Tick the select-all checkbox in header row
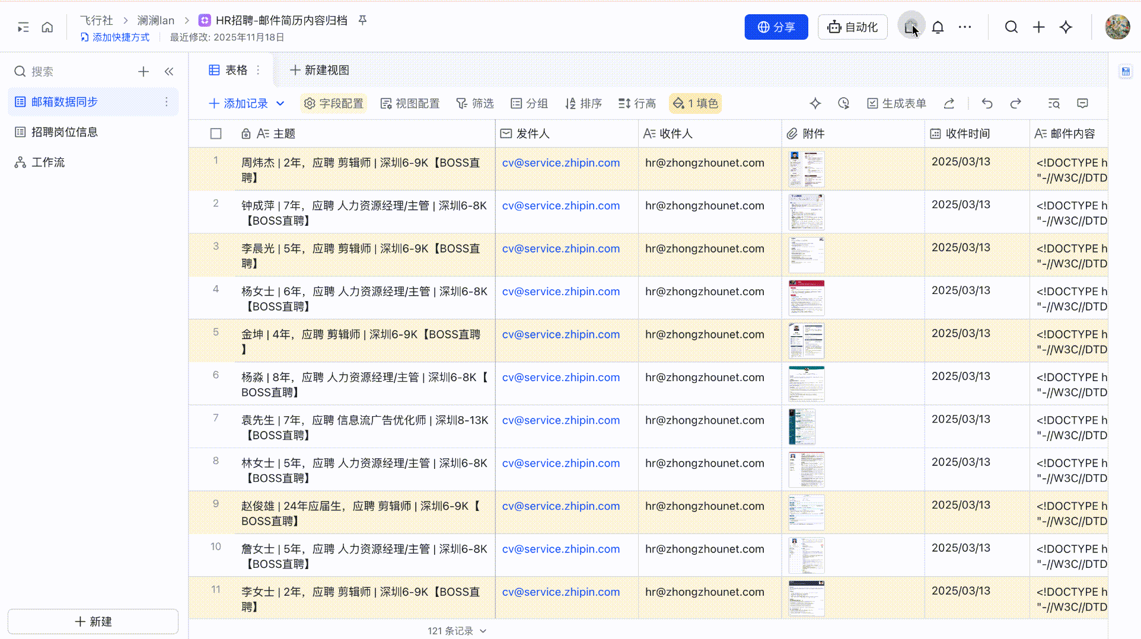Viewport: 1141px width, 639px height. (x=216, y=134)
